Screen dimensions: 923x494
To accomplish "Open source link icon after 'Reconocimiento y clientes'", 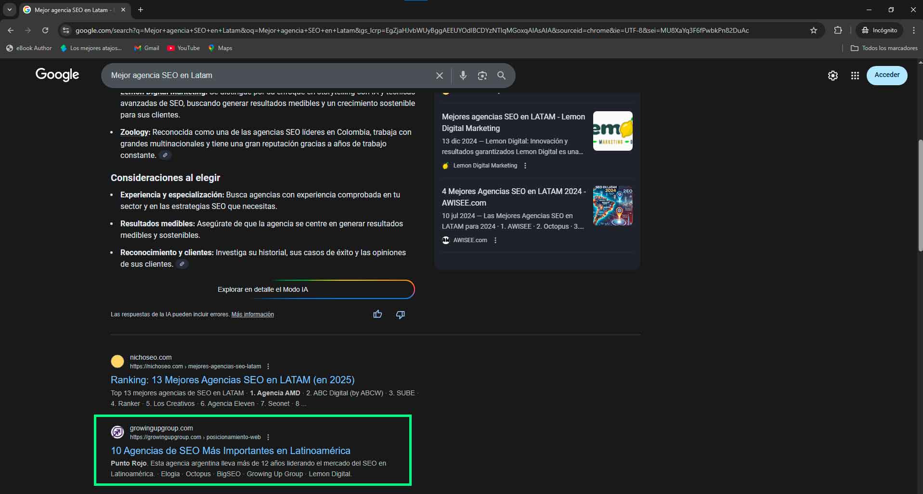I will pyautogui.click(x=182, y=264).
